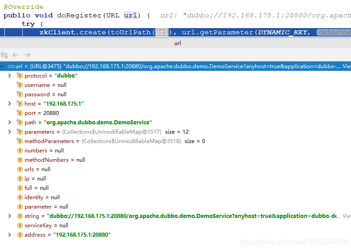Select the ip = null row
The width and height of the screenshot is (351, 250).
click(x=176, y=178)
